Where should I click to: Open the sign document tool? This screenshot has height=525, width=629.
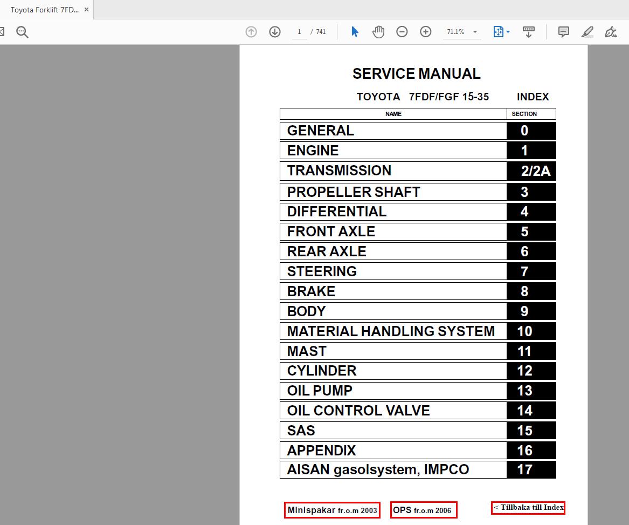(611, 32)
